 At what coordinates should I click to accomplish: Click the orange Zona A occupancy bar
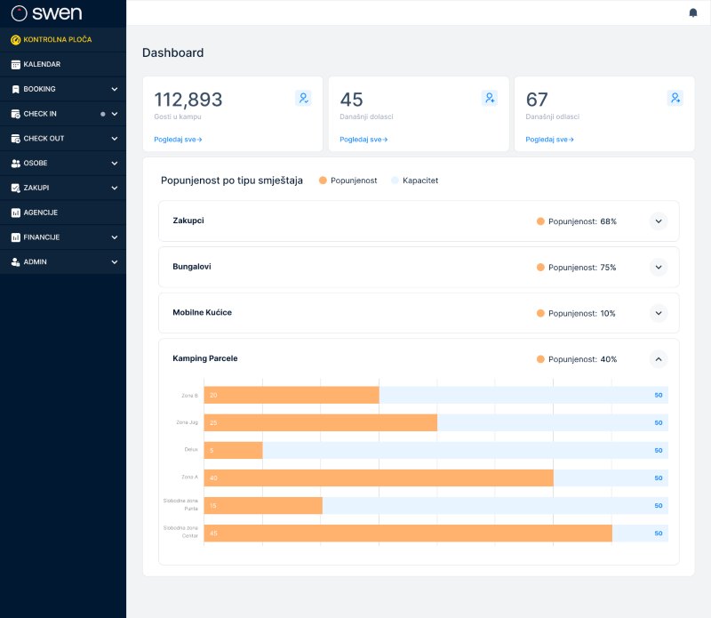(x=379, y=478)
